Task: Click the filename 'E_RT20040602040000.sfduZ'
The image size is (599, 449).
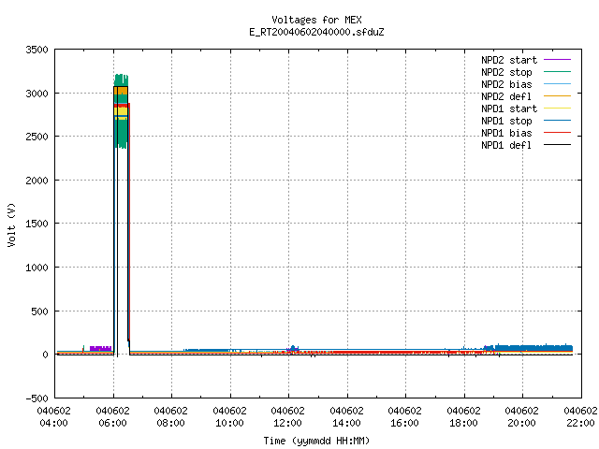Action: click(316, 32)
